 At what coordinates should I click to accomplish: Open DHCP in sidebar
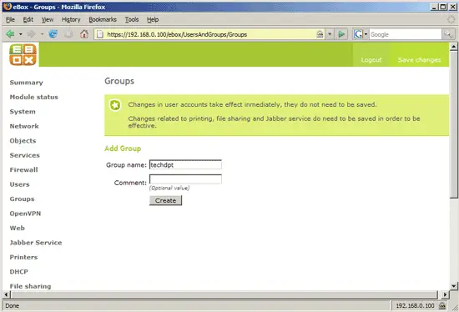point(18,272)
